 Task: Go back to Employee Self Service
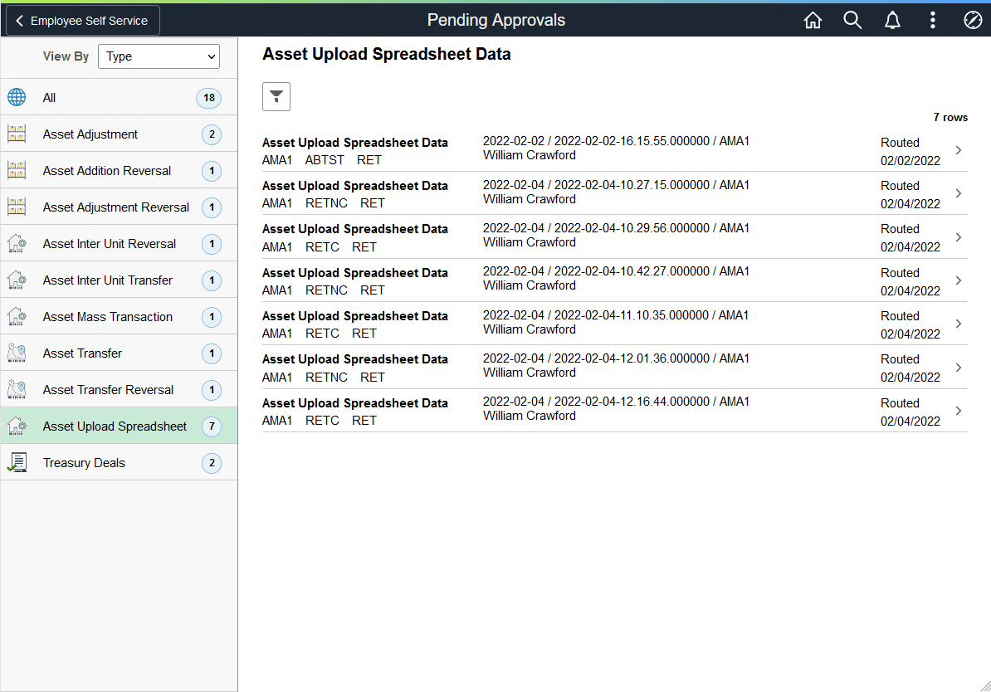click(81, 20)
